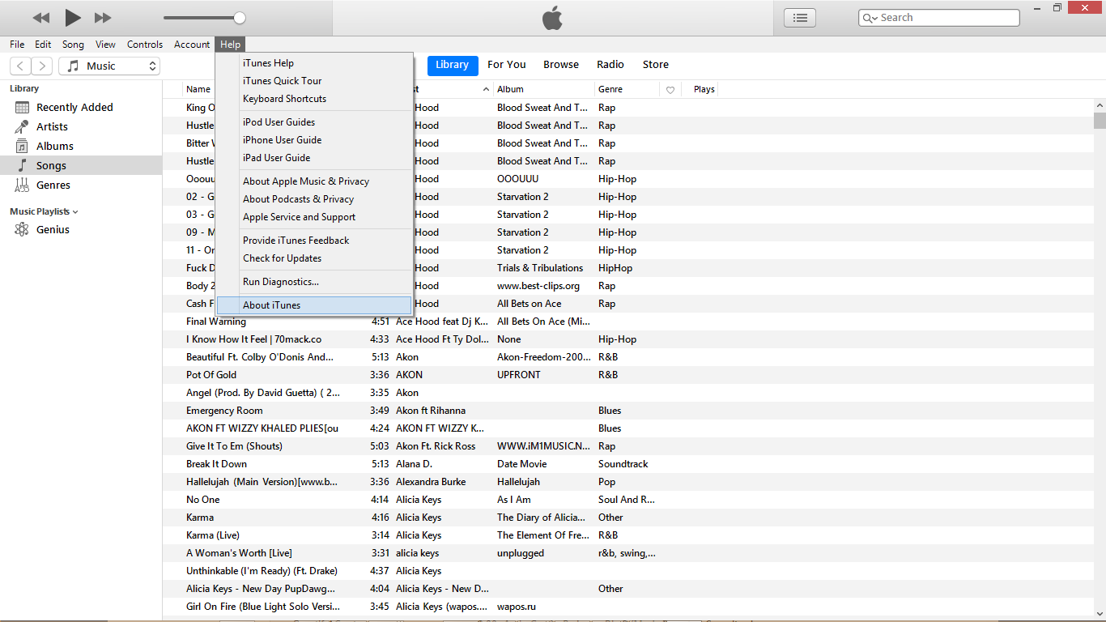Click the scroll-up arrow of song list

click(1099, 105)
